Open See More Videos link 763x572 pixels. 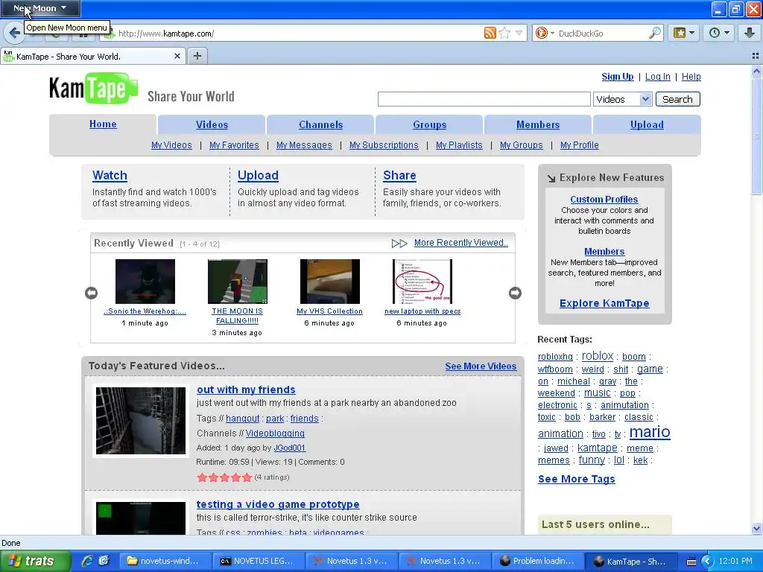pyautogui.click(x=481, y=366)
